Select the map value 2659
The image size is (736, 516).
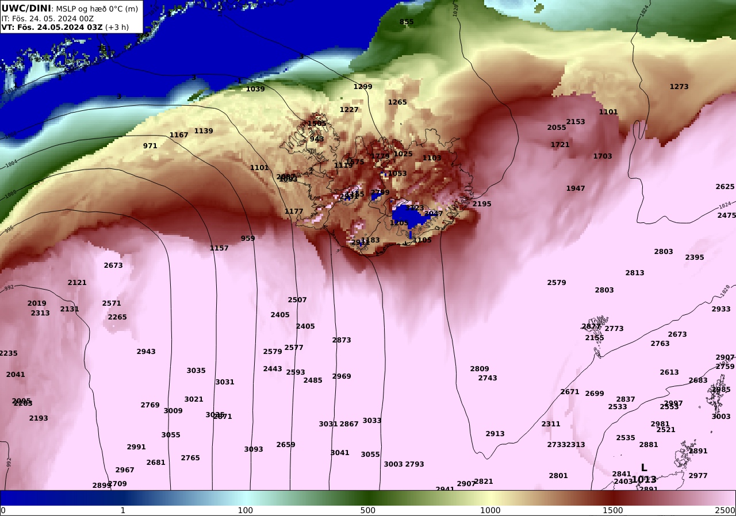click(x=286, y=445)
